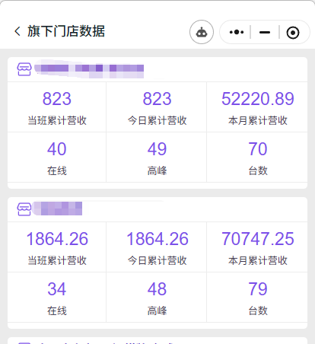Close mini program via target circle icon
This screenshot has height=344, width=315.
[293, 33]
